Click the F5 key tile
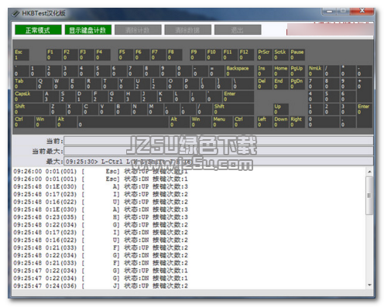The width and height of the screenshot is (384, 307). point(125,55)
